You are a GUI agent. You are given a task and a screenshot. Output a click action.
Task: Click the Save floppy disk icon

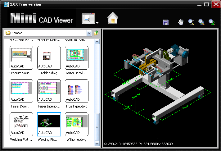[166, 22]
